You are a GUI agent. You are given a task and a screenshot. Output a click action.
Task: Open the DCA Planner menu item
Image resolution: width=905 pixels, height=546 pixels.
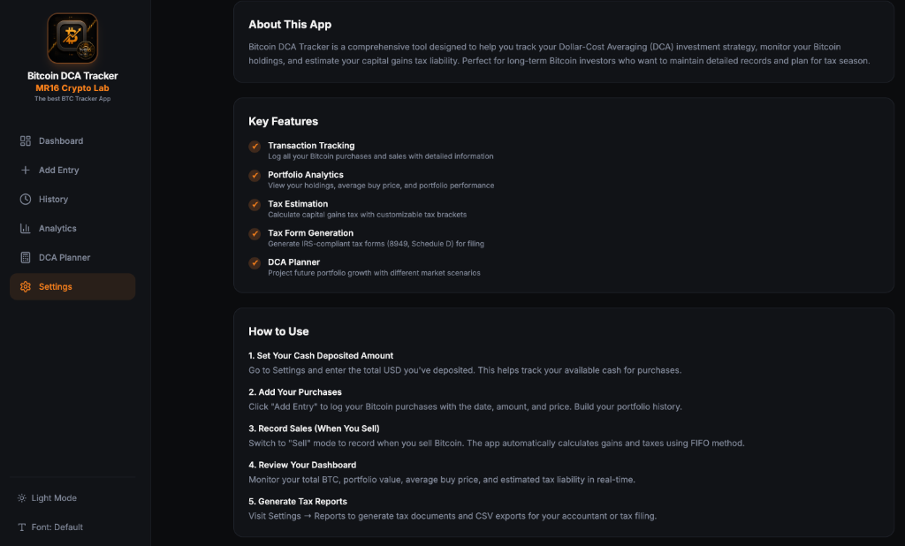pyautogui.click(x=72, y=257)
